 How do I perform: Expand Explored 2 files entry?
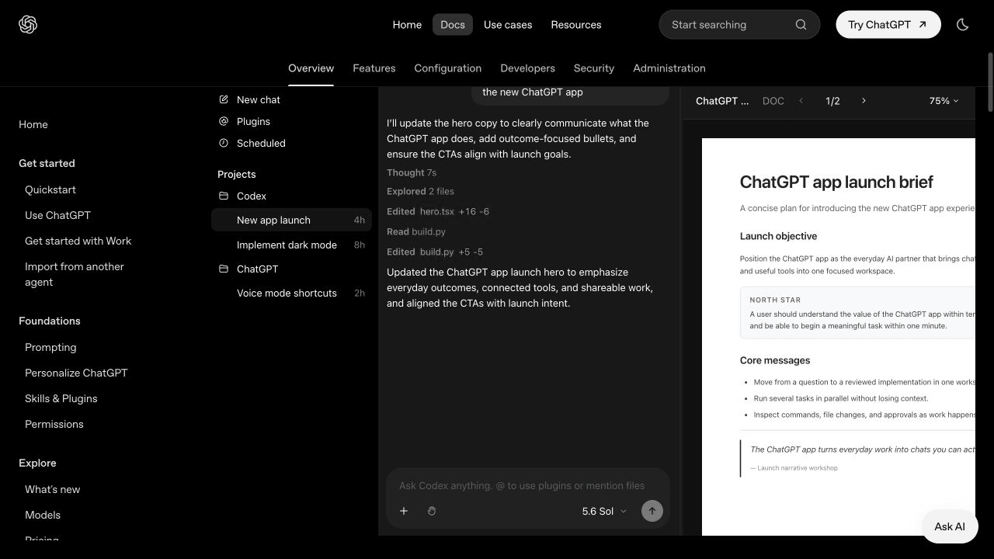coord(420,191)
